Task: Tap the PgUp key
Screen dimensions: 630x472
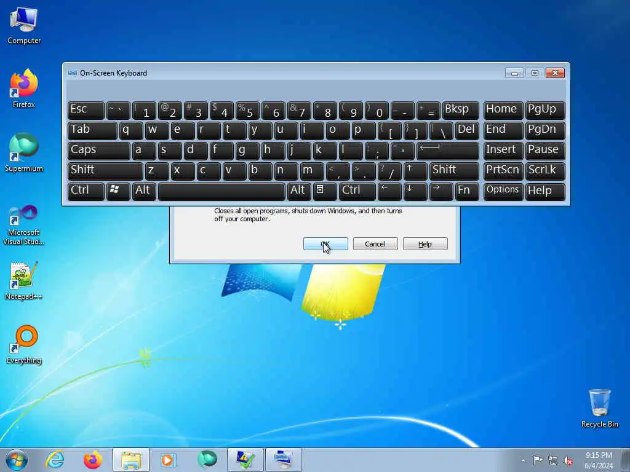Action: [x=545, y=111]
